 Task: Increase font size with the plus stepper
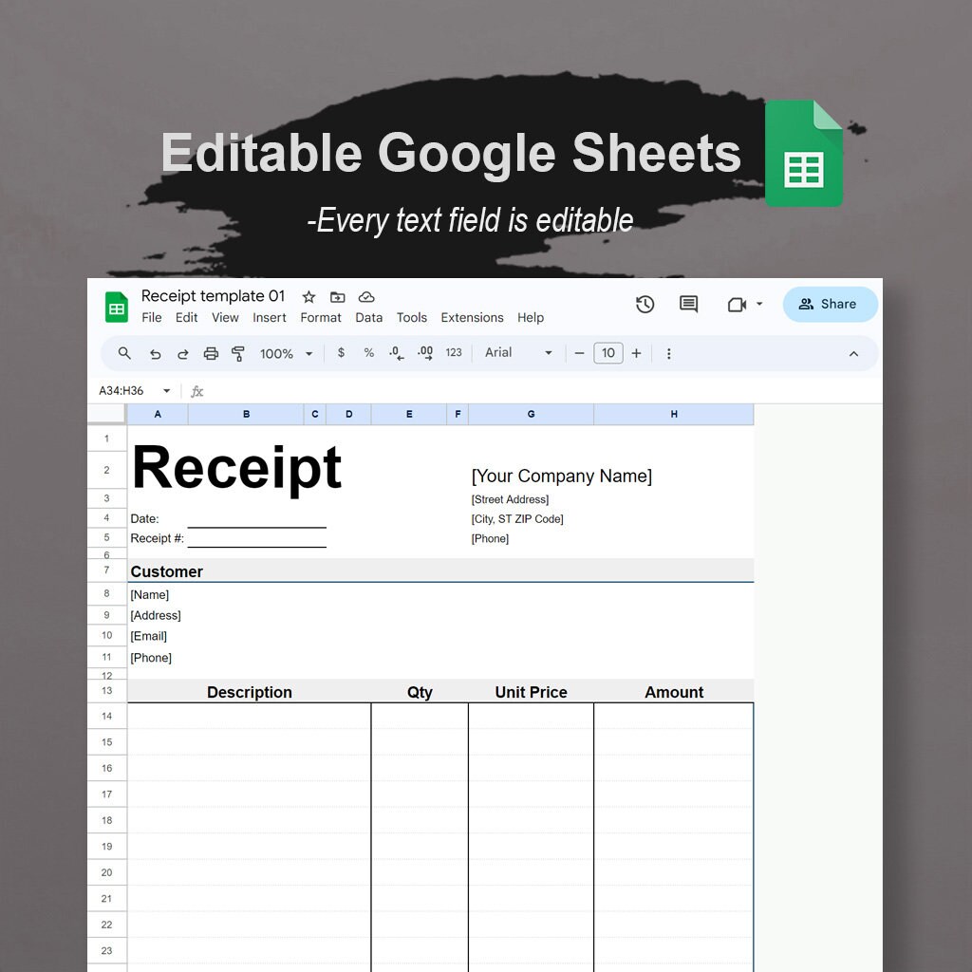pos(636,352)
